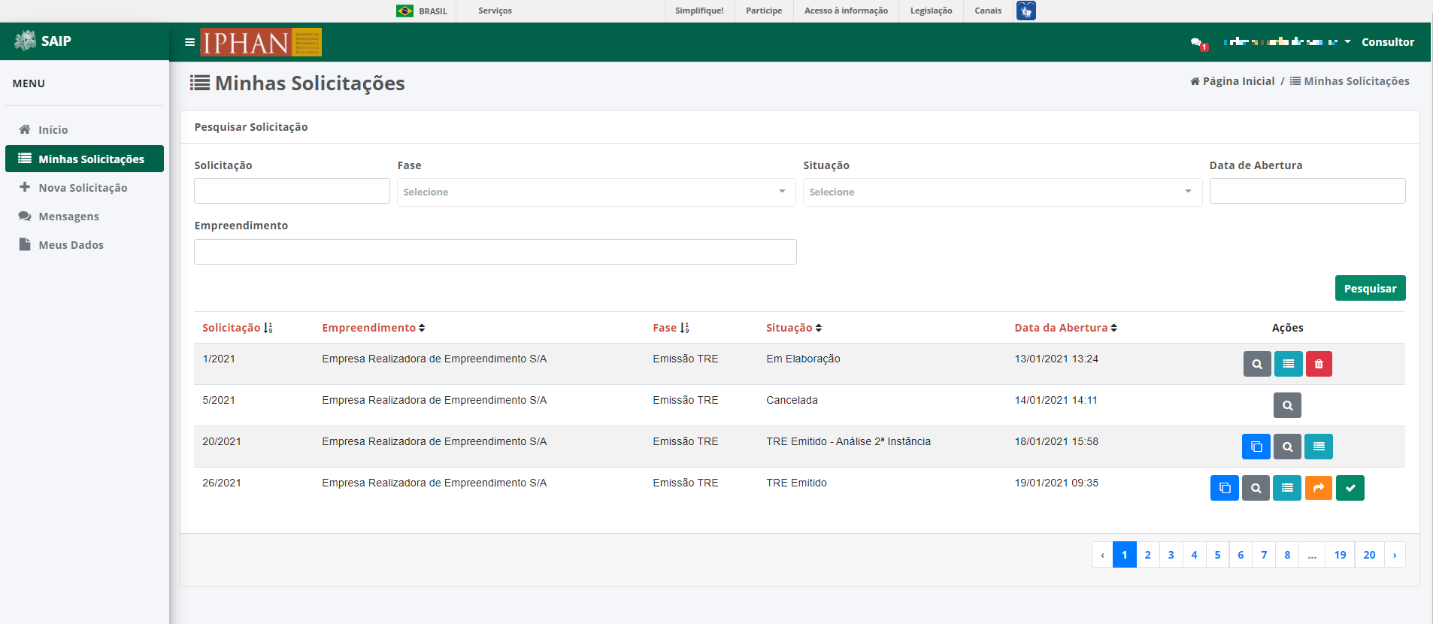The height and width of the screenshot is (624, 1433).
Task: Open the chat notifications icon in header
Action: 1198,43
